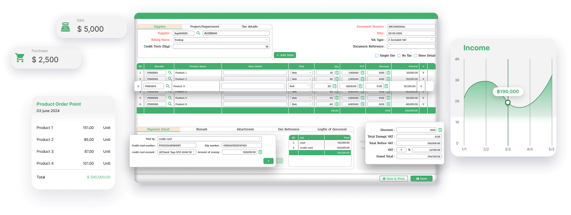The width and height of the screenshot is (571, 215).
Task: Click calculator icon next to Discount total
Action: point(440,130)
